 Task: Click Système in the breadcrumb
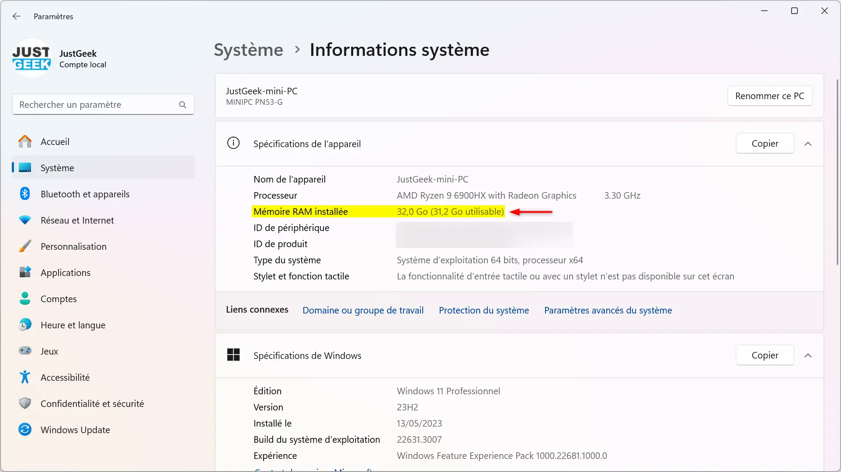(x=248, y=50)
